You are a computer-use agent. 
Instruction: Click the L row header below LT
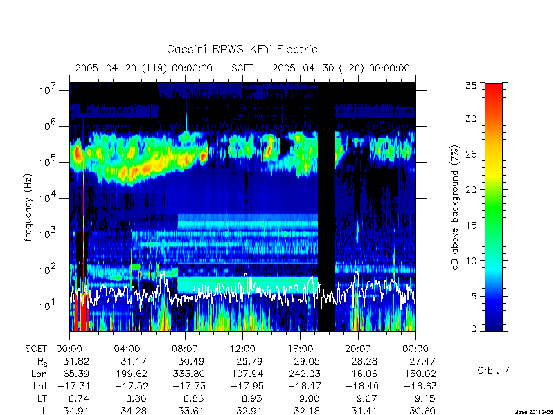click(44, 411)
